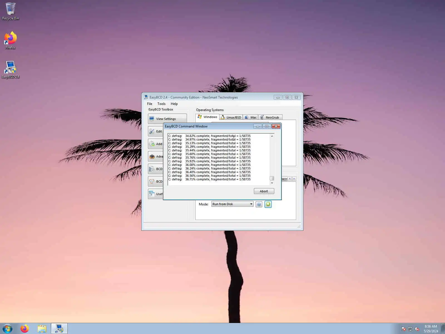Open the taskbar clock showing 8:56 AM
Viewport: 445px width, 334px height.
click(431, 329)
